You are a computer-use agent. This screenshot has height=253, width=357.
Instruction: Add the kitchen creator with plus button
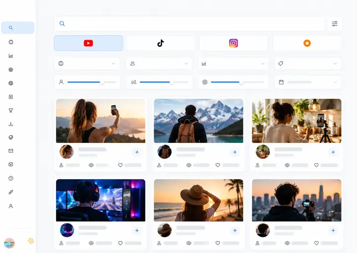pos(333,152)
